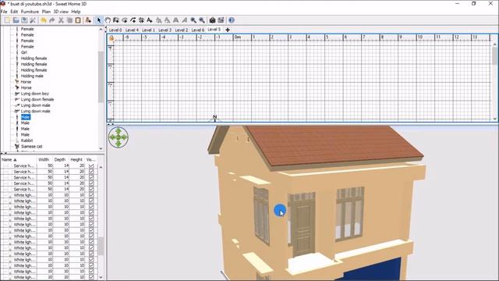Toggle bold text style

coord(175,20)
